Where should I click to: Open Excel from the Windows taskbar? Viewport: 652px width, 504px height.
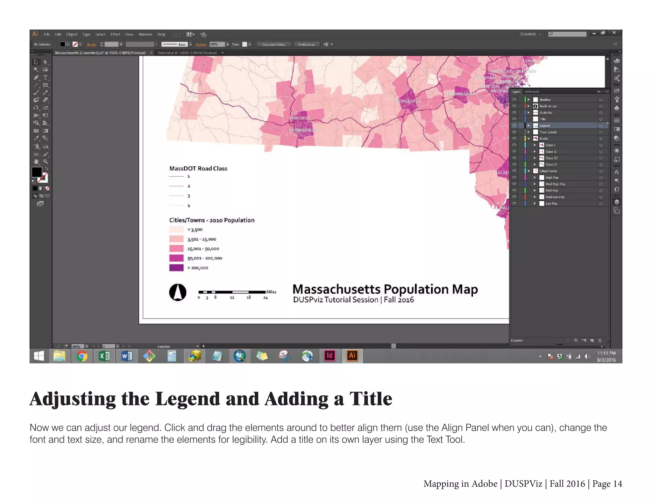click(x=104, y=356)
